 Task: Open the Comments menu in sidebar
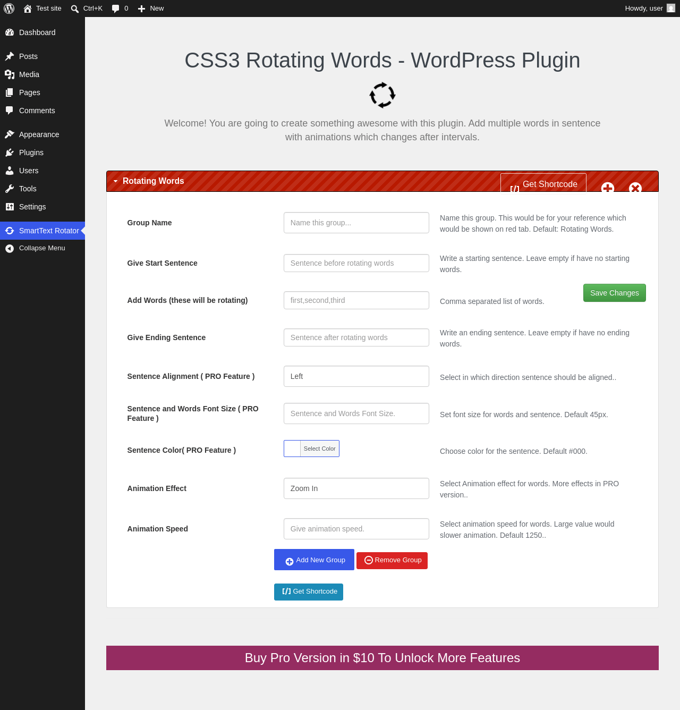click(x=42, y=111)
